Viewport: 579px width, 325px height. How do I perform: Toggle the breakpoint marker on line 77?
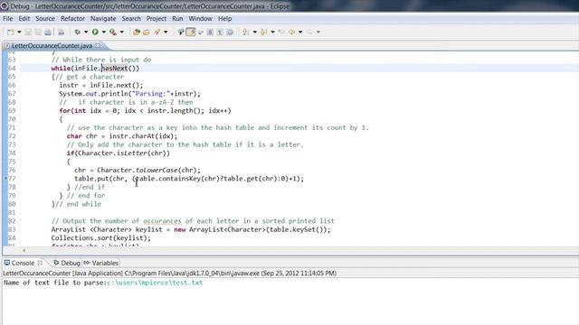click(5, 179)
